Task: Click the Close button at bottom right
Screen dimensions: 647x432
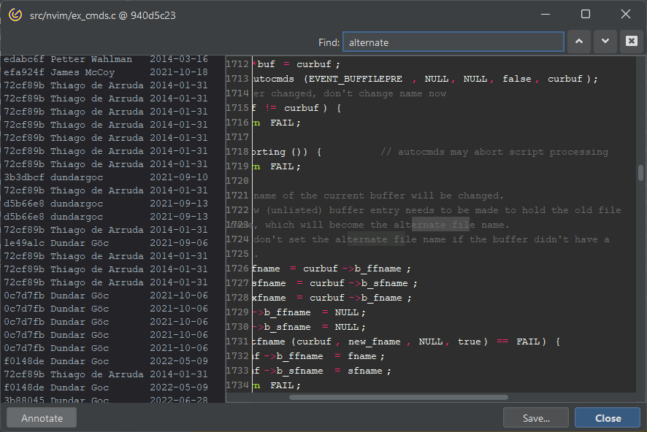Action: [x=608, y=418]
